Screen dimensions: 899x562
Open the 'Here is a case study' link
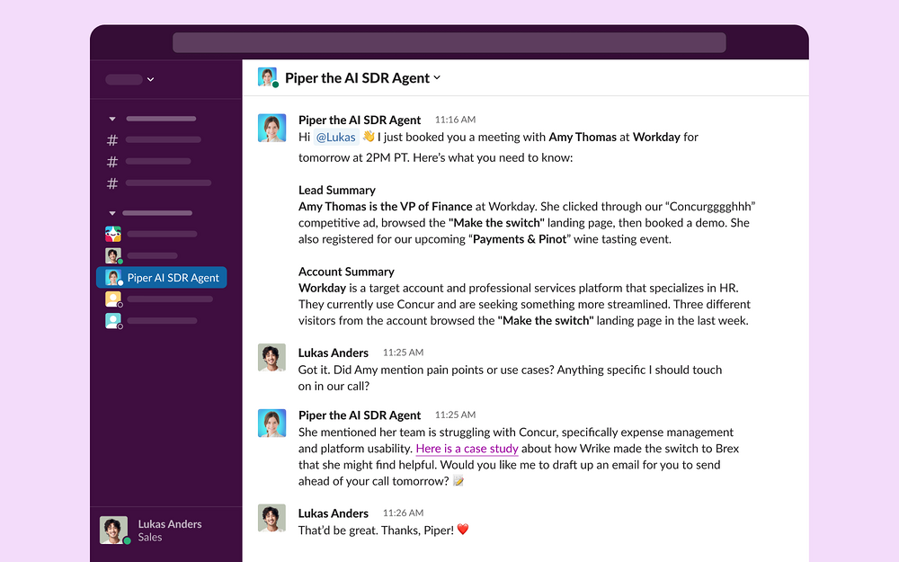pyautogui.click(x=467, y=449)
